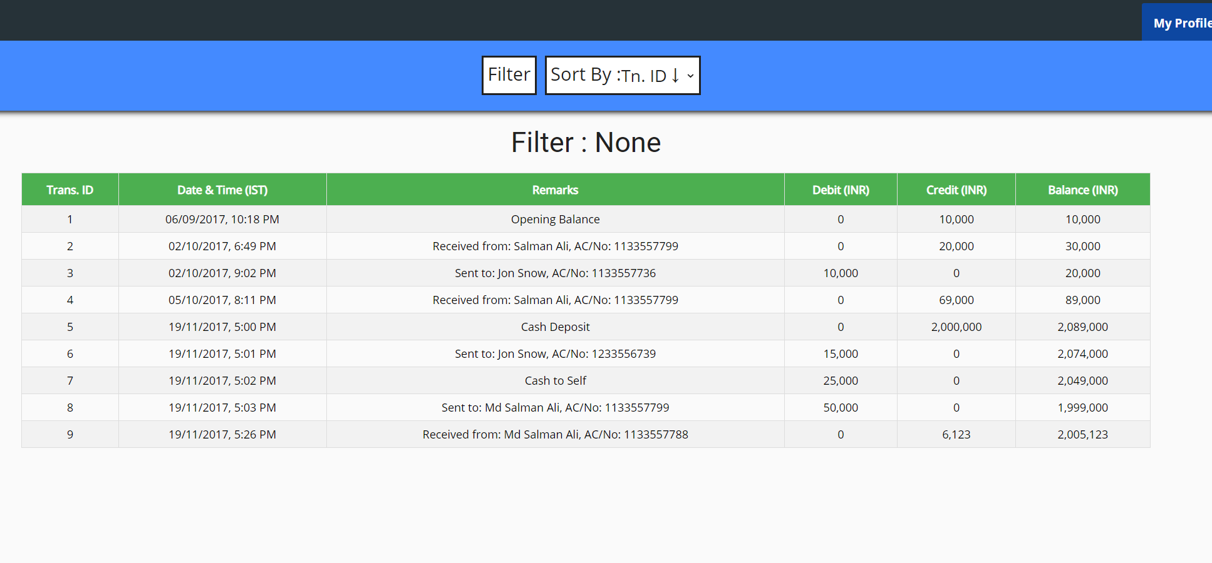
Task: Select the Balance (INR) column header
Action: pyautogui.click(x=1082, y=190)
